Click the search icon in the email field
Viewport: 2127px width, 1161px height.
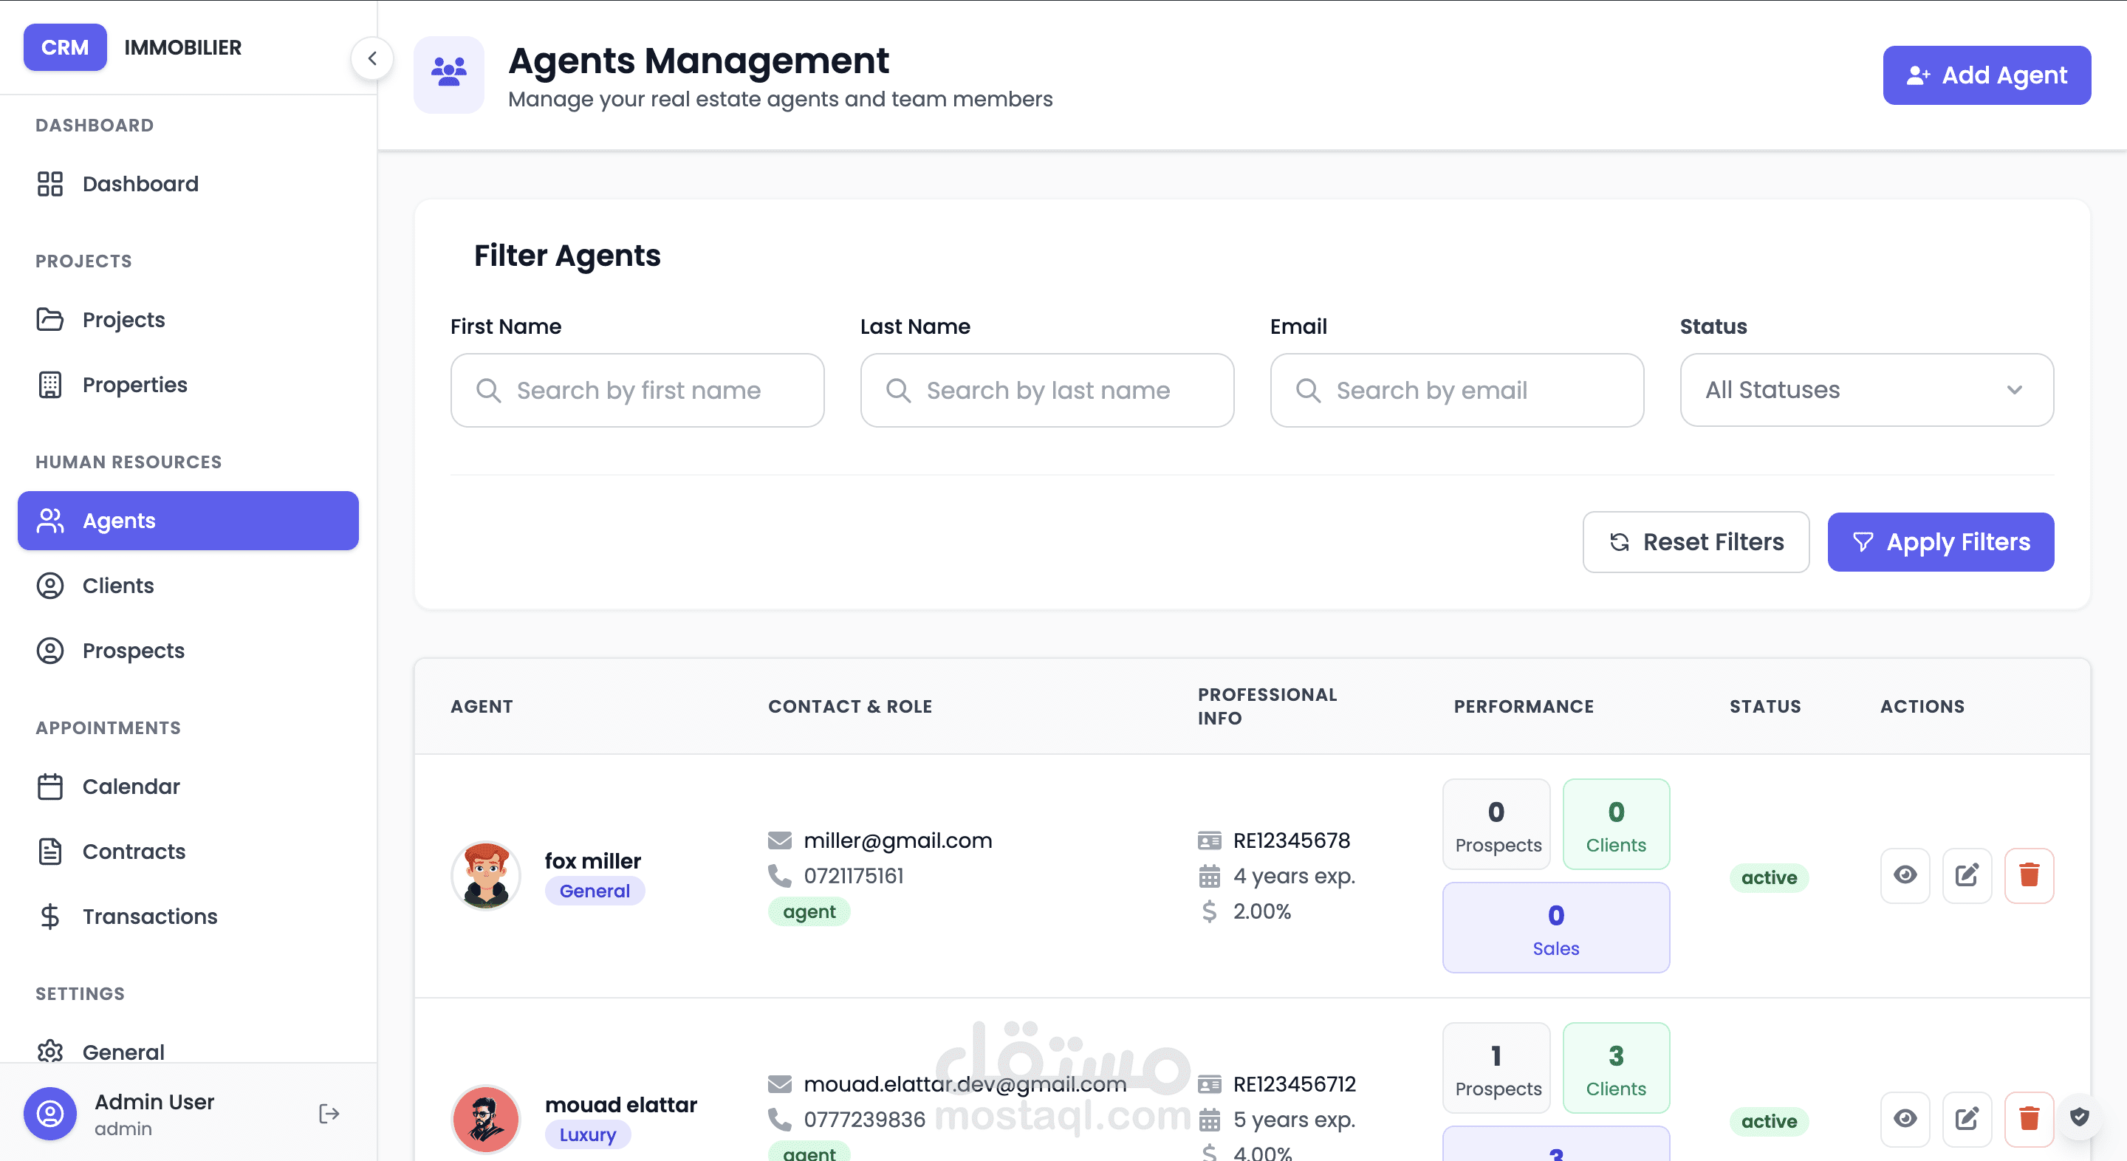pos(1308,390)
